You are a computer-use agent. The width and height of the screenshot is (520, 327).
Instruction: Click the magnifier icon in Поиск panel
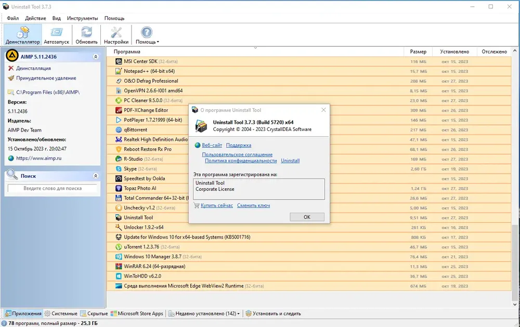tap(12, 175)
